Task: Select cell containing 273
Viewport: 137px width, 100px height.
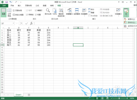Action: click(x=48, y=35)
